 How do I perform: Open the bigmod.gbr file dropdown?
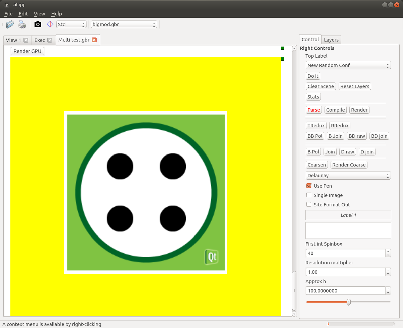click(124, 24)
